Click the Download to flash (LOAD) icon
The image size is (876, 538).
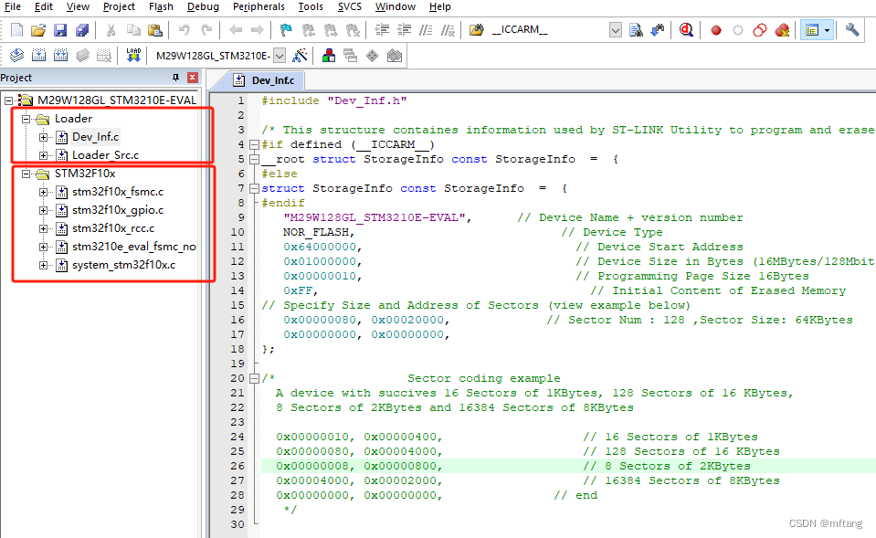pos(132,55)
